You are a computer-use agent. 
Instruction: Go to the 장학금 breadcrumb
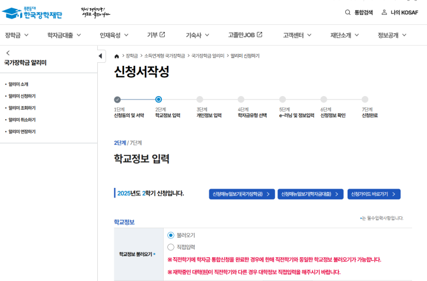point(132,56)
